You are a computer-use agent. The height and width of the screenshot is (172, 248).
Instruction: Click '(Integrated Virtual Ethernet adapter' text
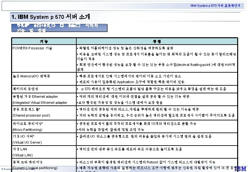click(x=40, y=103)
